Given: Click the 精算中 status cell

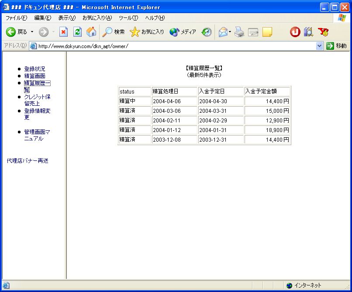Looking at the screenshot, I should [x=135, y=101].
